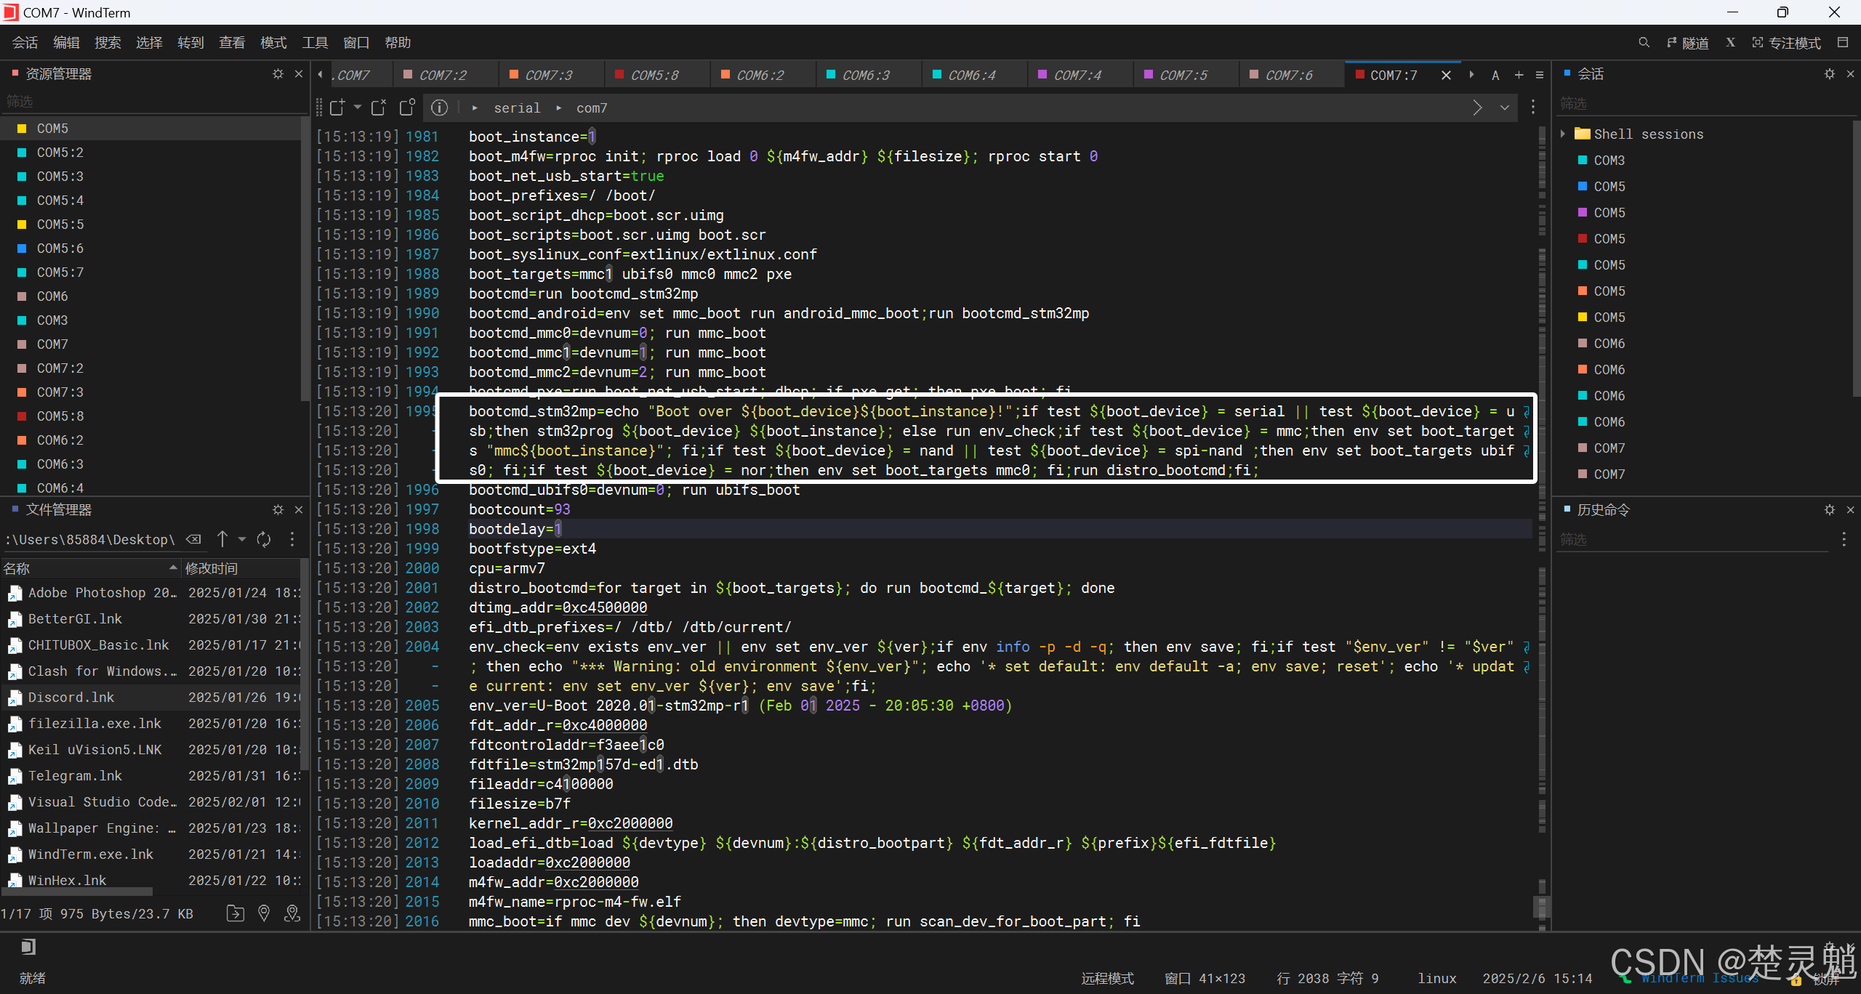Expand the command bar chevron-down dropdown

coord(1505,108)
